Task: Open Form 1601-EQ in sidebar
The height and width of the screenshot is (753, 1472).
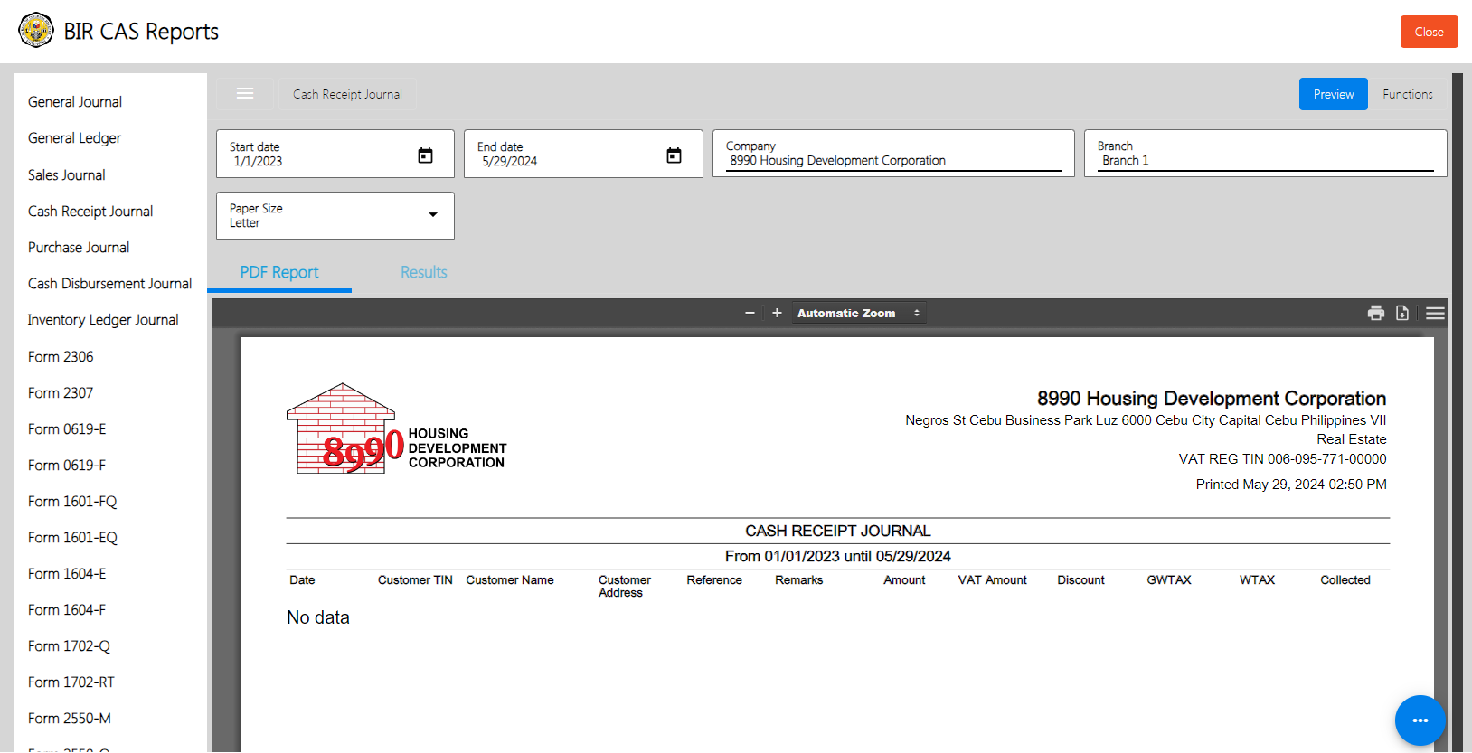Action: coord(72,538)
